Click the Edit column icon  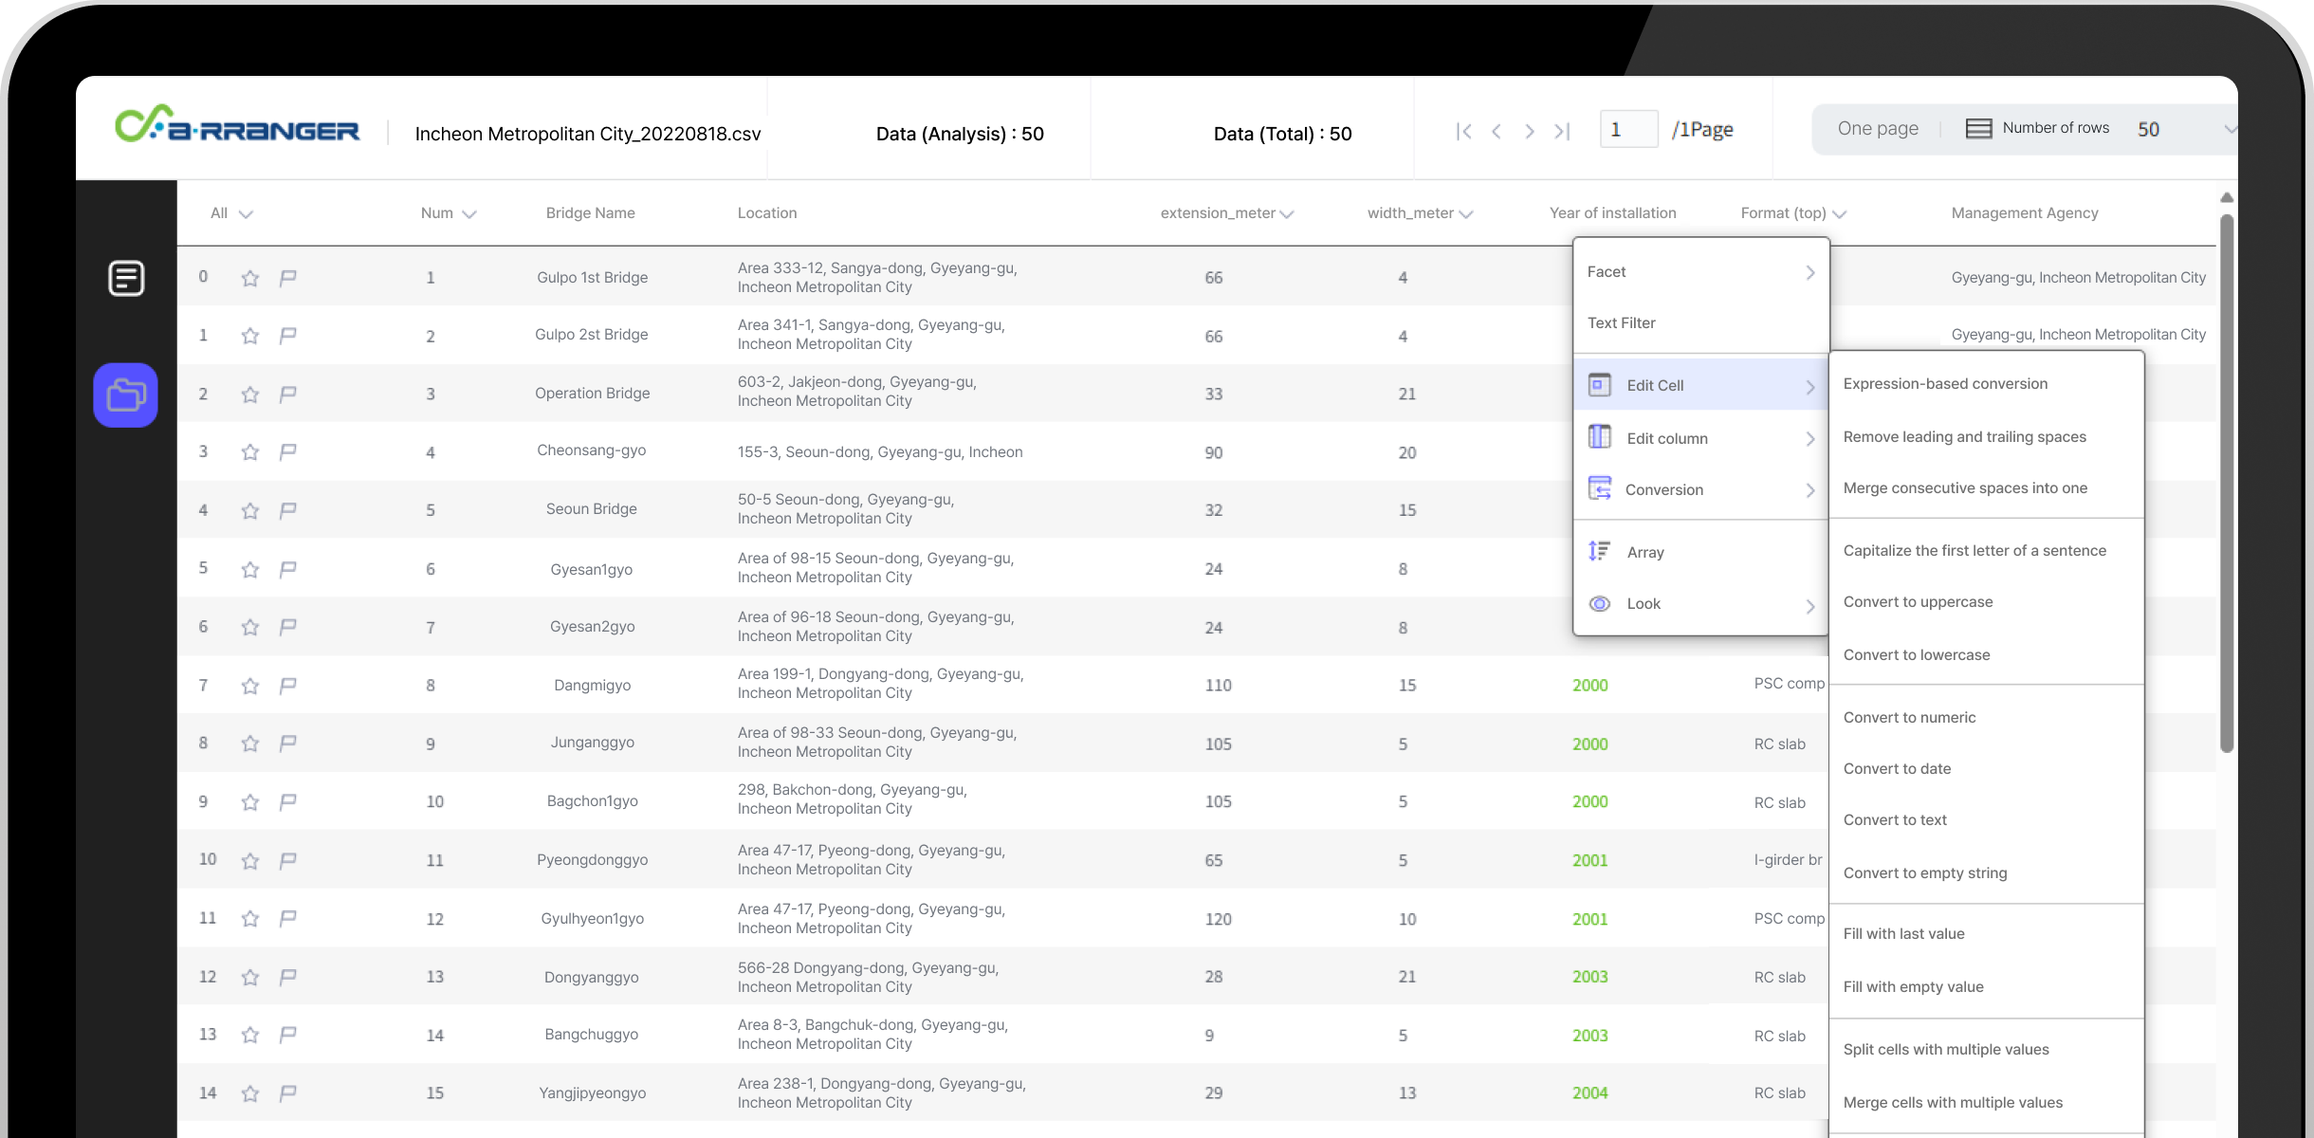tap(1600, 437)
